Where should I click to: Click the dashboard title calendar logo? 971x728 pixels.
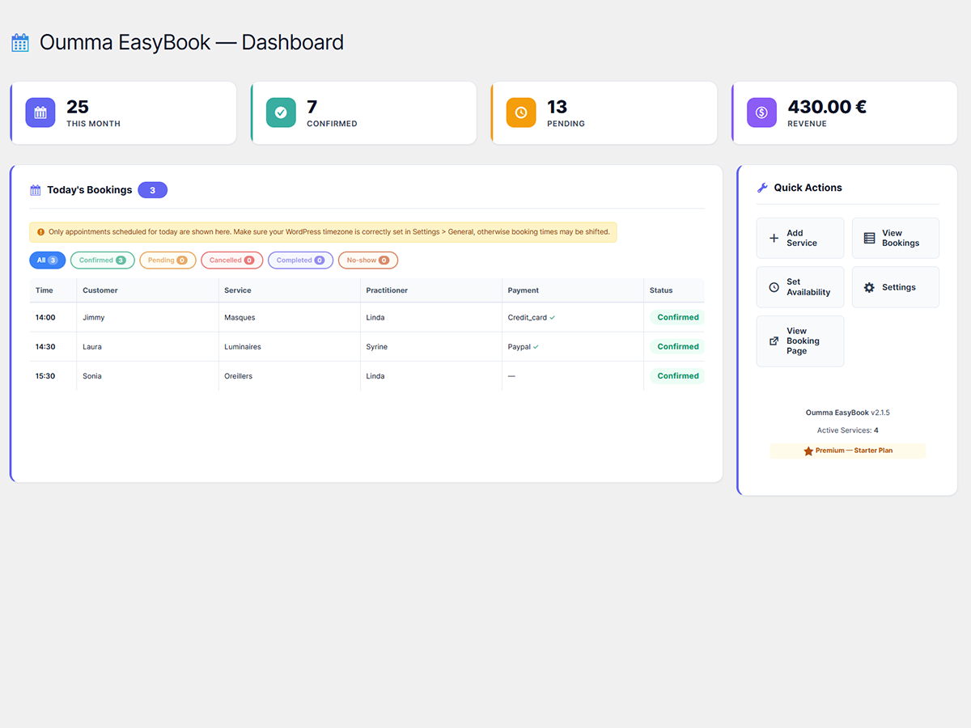click(x=20, y=43)
